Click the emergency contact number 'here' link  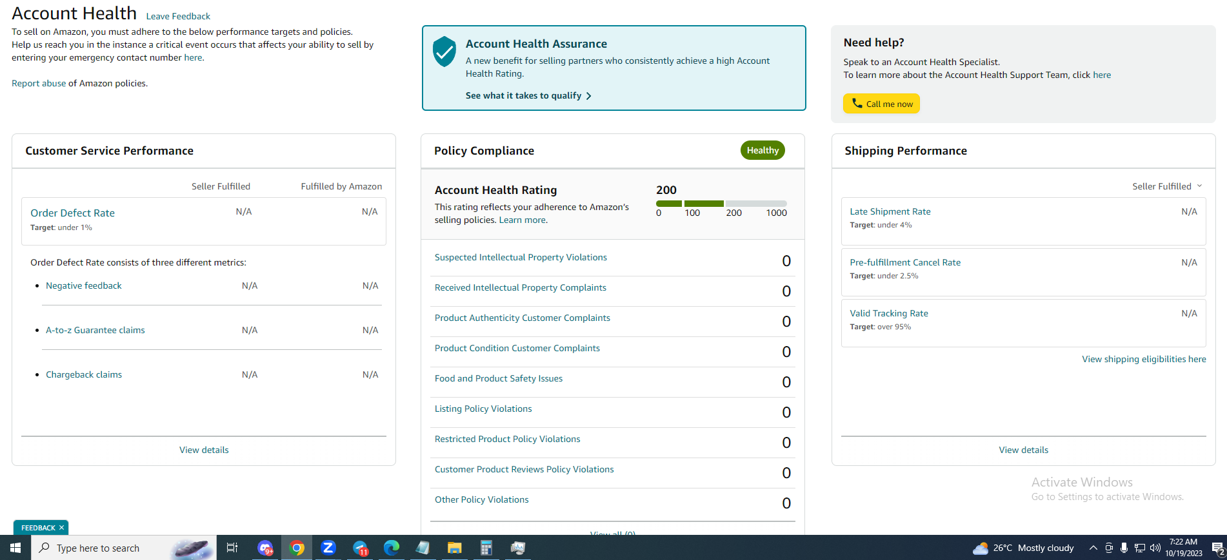(193, 57)
